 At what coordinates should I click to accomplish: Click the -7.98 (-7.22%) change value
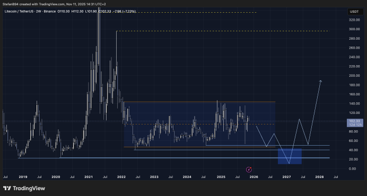tap(124, 11)
